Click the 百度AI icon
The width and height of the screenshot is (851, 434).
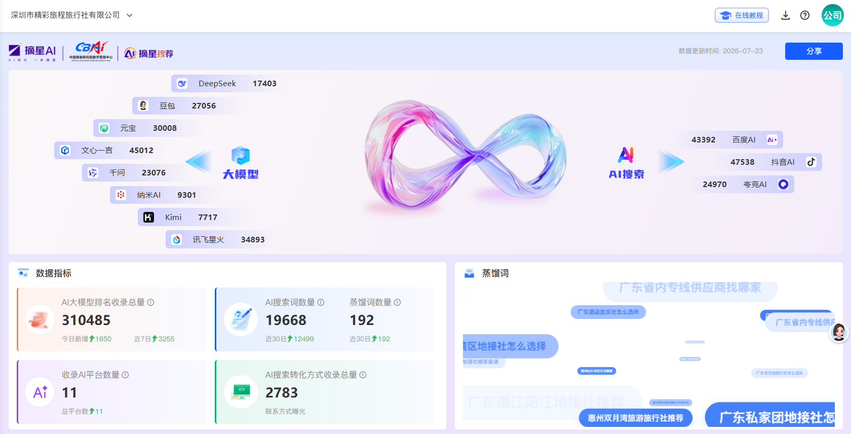tap(772, 139)
